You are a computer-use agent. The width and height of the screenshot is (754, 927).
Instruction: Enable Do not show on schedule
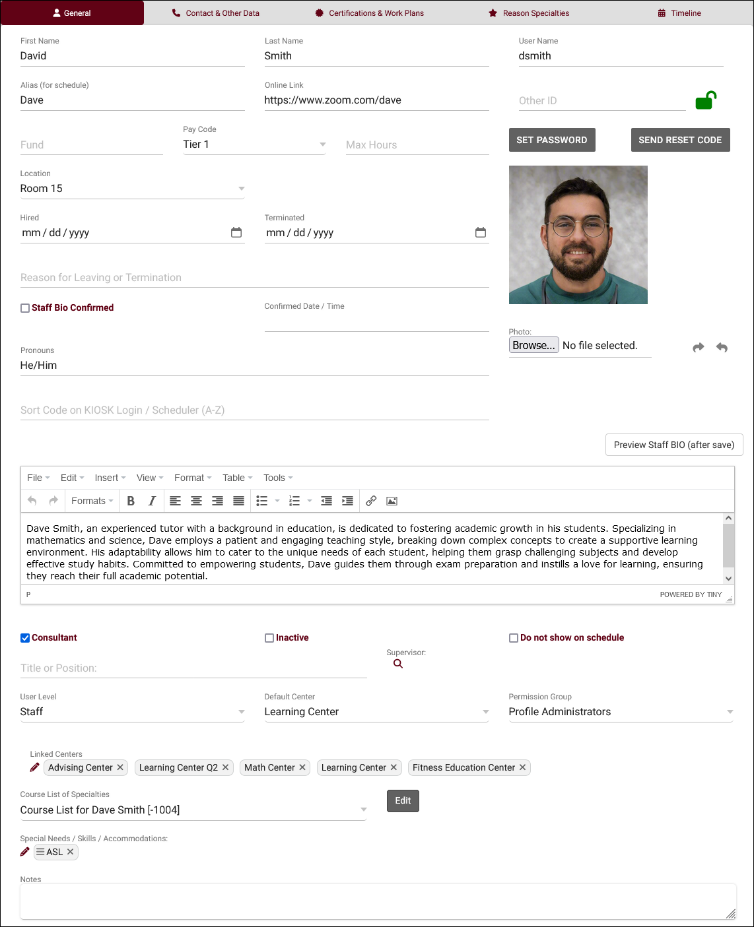pos(514,638)
